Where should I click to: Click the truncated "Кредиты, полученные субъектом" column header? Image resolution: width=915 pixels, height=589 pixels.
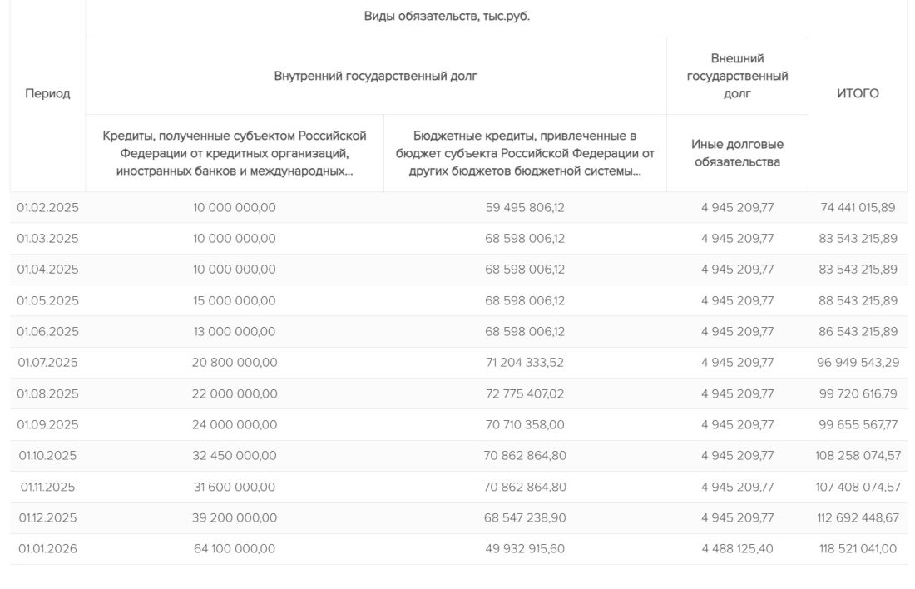(235, 153)
